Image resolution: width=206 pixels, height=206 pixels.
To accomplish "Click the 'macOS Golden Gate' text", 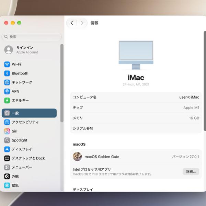I will pos(102,157).
